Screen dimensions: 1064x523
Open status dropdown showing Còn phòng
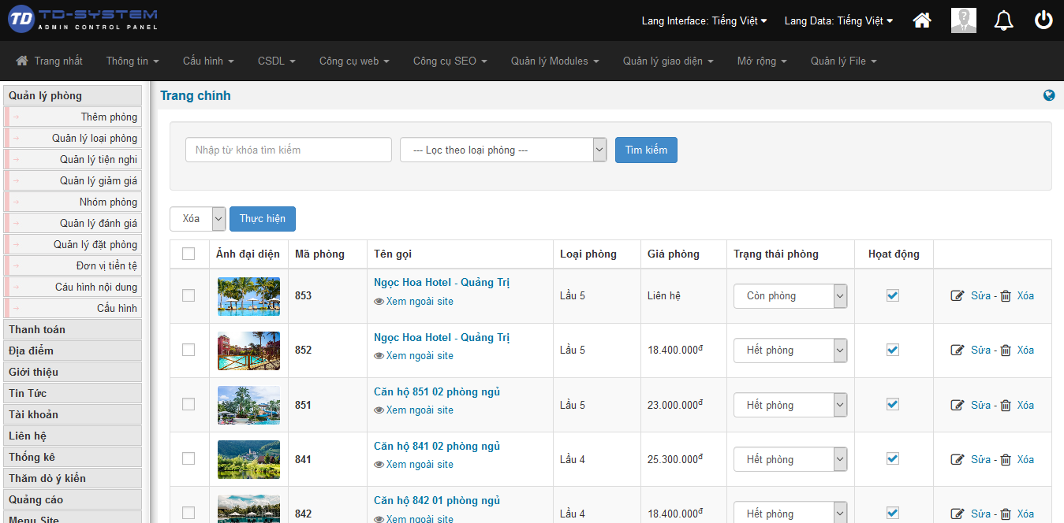(x=790, y=296)
